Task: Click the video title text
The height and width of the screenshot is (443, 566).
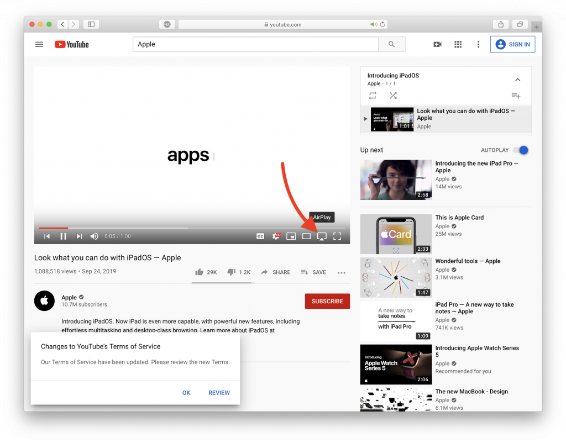Action: coord(108,257)
